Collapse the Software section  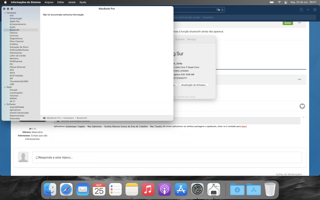click(5, 104)
